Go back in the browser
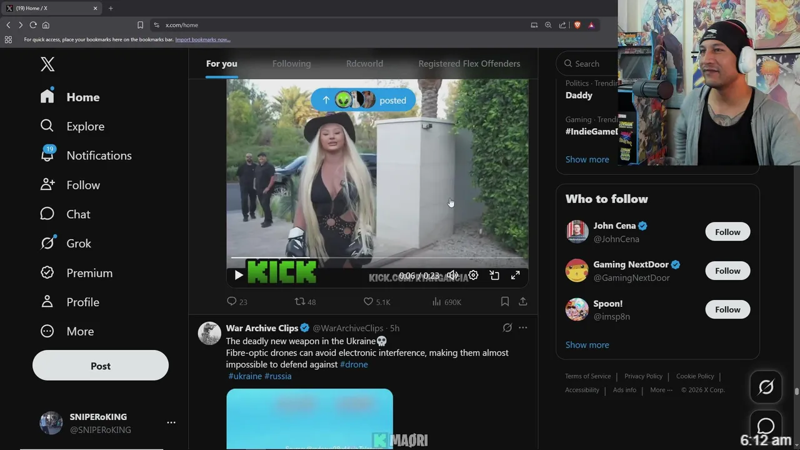This screenshot has height=450, width=800. point(8,25)
